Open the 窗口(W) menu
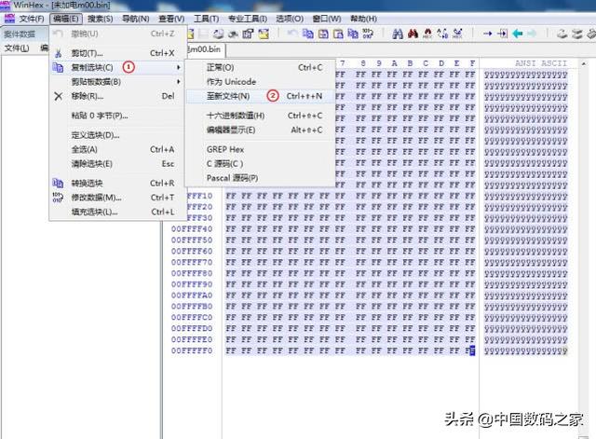This screenshot has width=596, height=439. pos(327,19)
